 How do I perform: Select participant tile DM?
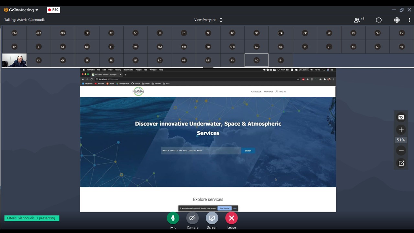tap(15, 33)
